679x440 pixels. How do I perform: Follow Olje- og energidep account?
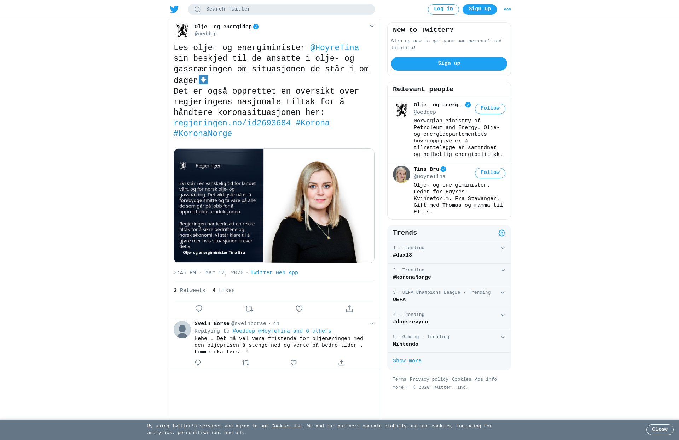(x=490, y=109)
